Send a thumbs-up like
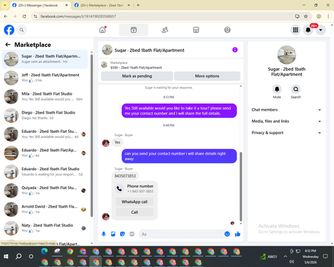The width and height of the screenshot is (334, 267). (238, 234)
